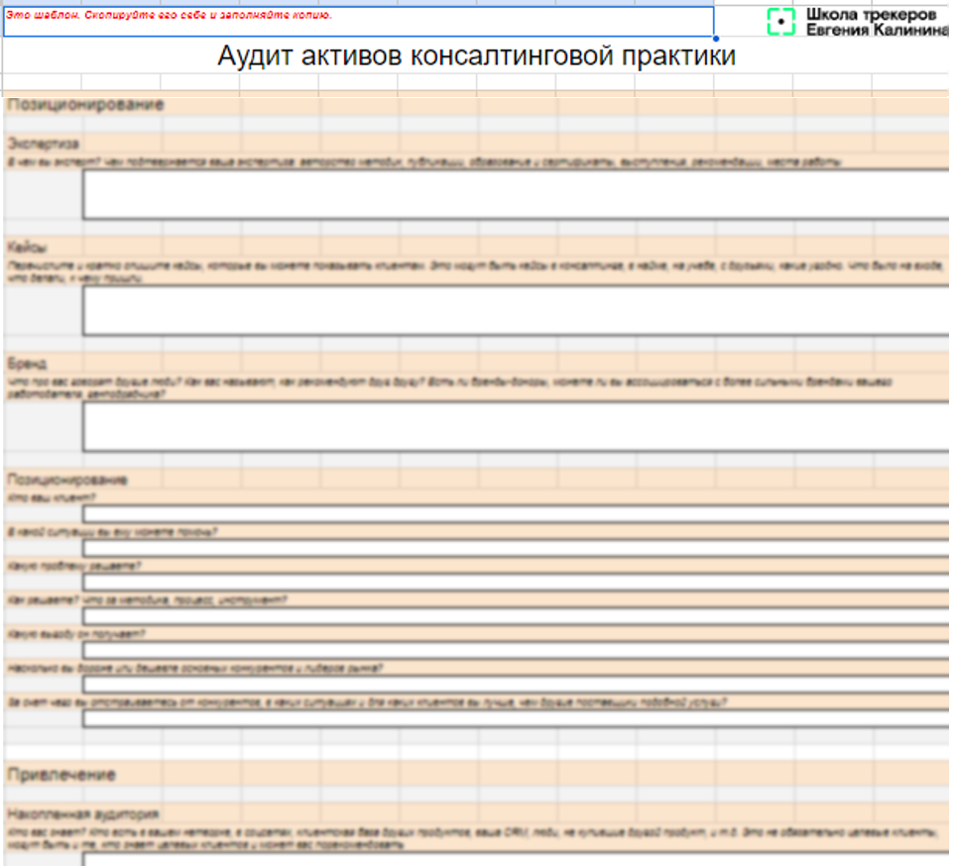Screen dimensions: 953x868
Task: Select the Накопленная аудитория heading cell
Action: click(x=83, y=814)
